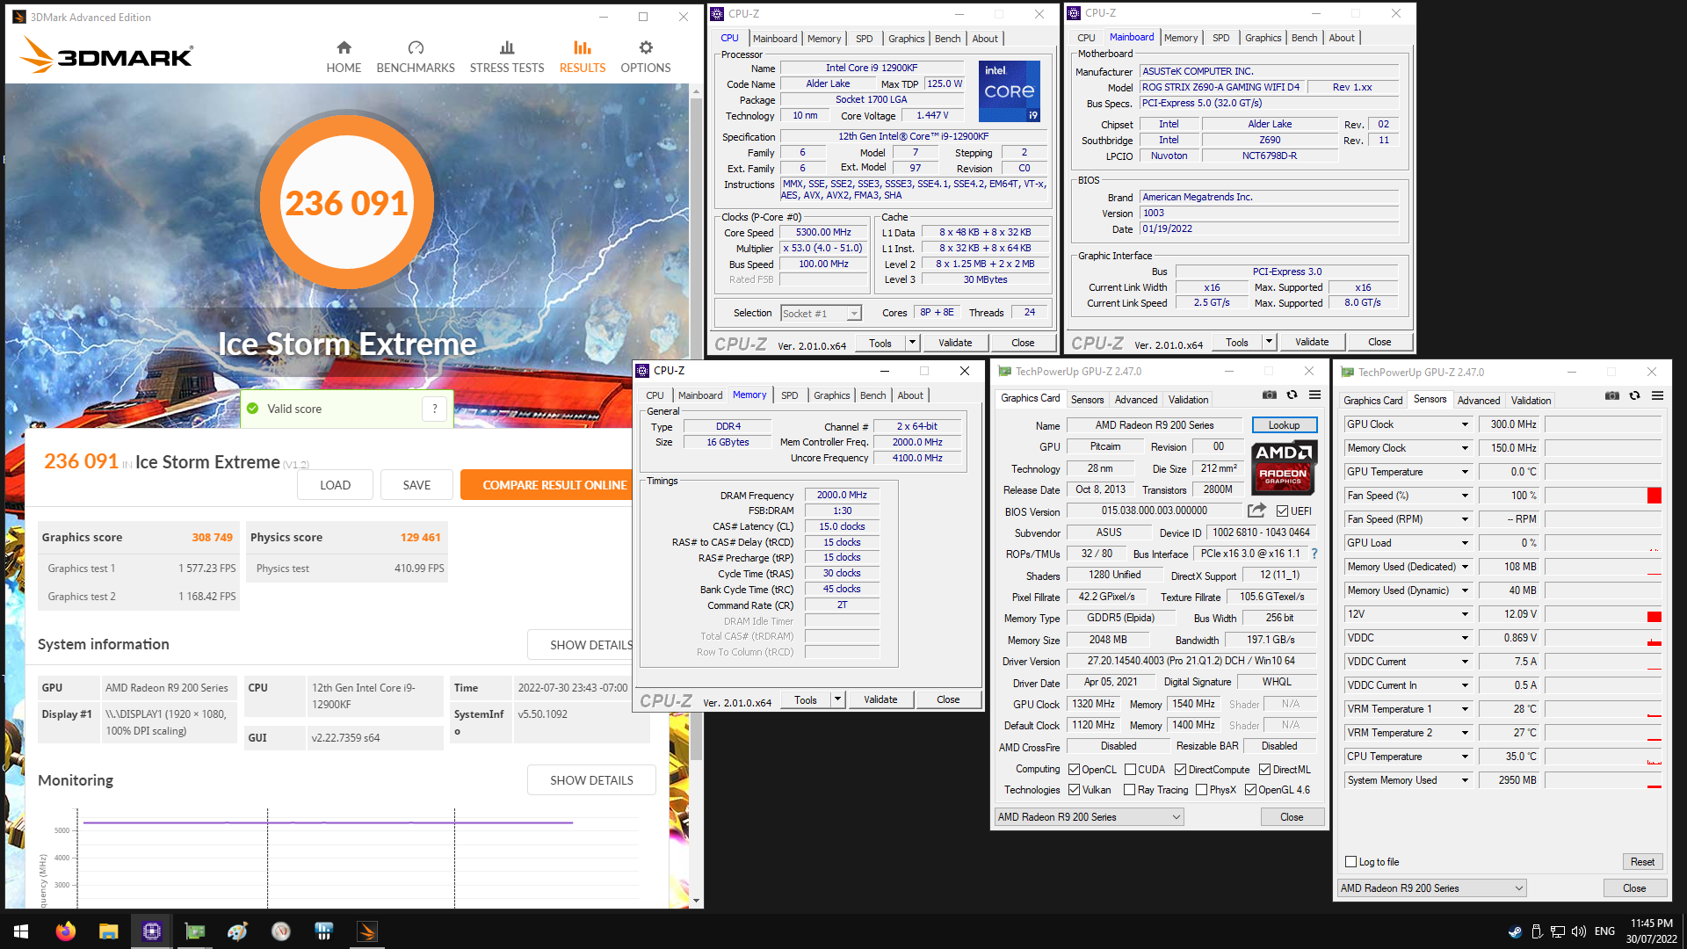This screenshot has height=949, width=1687.
Task: Open Bench tab in CPU-Z Mainboard window
Action: click(x=1305, y=38)
